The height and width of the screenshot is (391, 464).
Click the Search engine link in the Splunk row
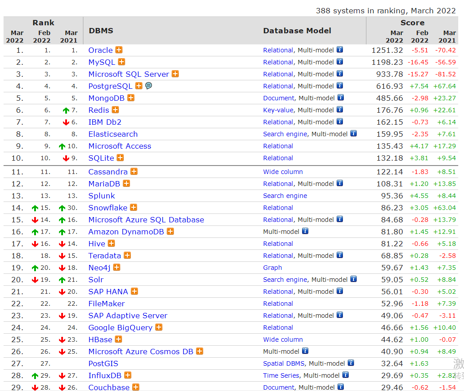(285, 196)
